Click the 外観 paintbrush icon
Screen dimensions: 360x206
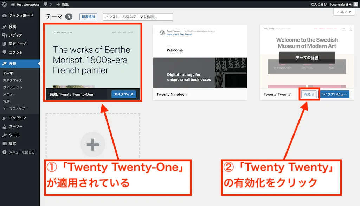(4, 63)
